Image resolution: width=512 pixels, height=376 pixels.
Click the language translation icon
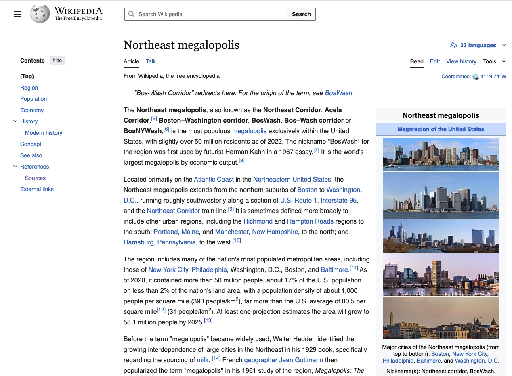point(453,45)
